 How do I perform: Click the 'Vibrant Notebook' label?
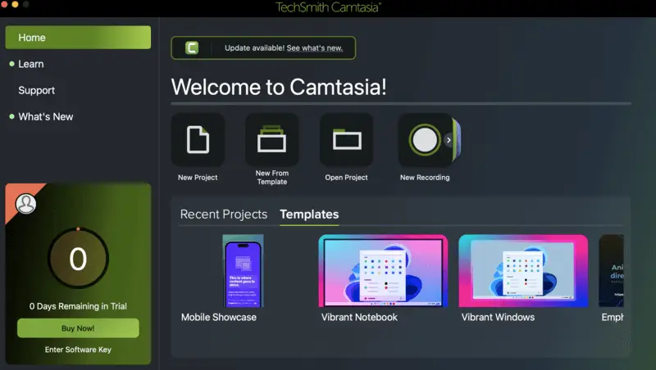point(359,318)
